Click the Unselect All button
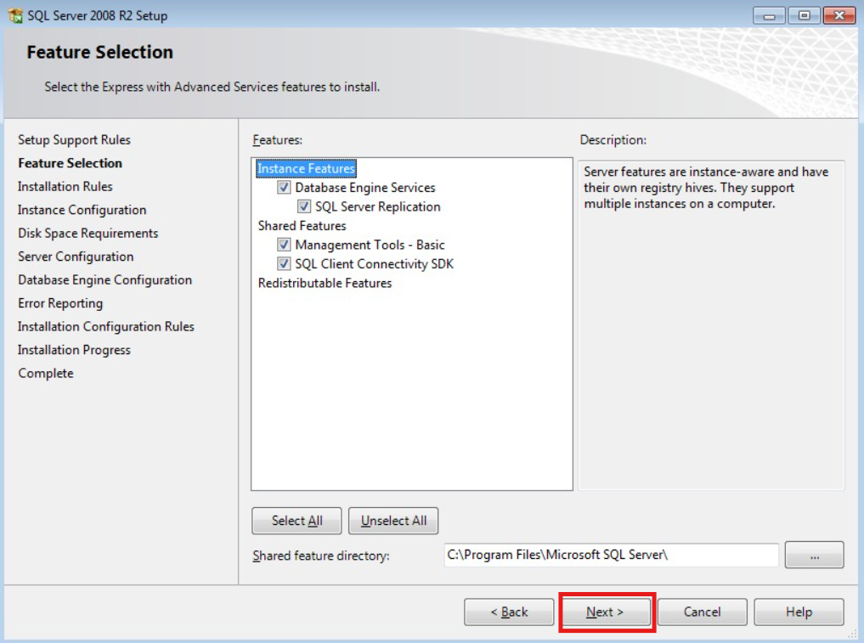Viewport: 864px width, 643px height. (x=392, y=520)
